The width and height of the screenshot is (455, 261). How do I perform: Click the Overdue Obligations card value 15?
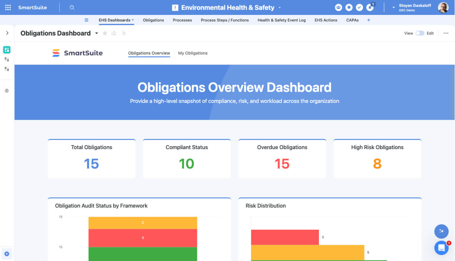click(x=282, y=164)
